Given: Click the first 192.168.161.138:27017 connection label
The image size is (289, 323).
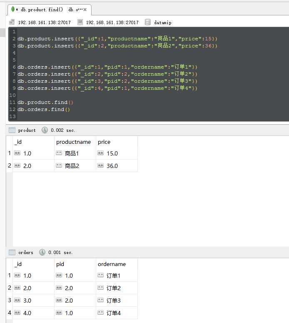Looking at the screenshot, I should [45, 22].
